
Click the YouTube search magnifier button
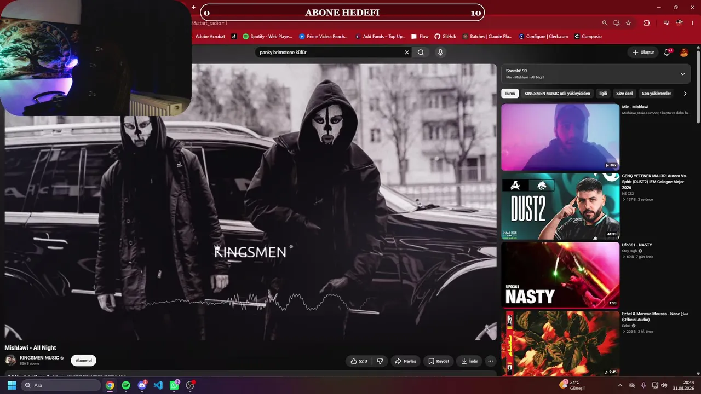tap(421, 53)
